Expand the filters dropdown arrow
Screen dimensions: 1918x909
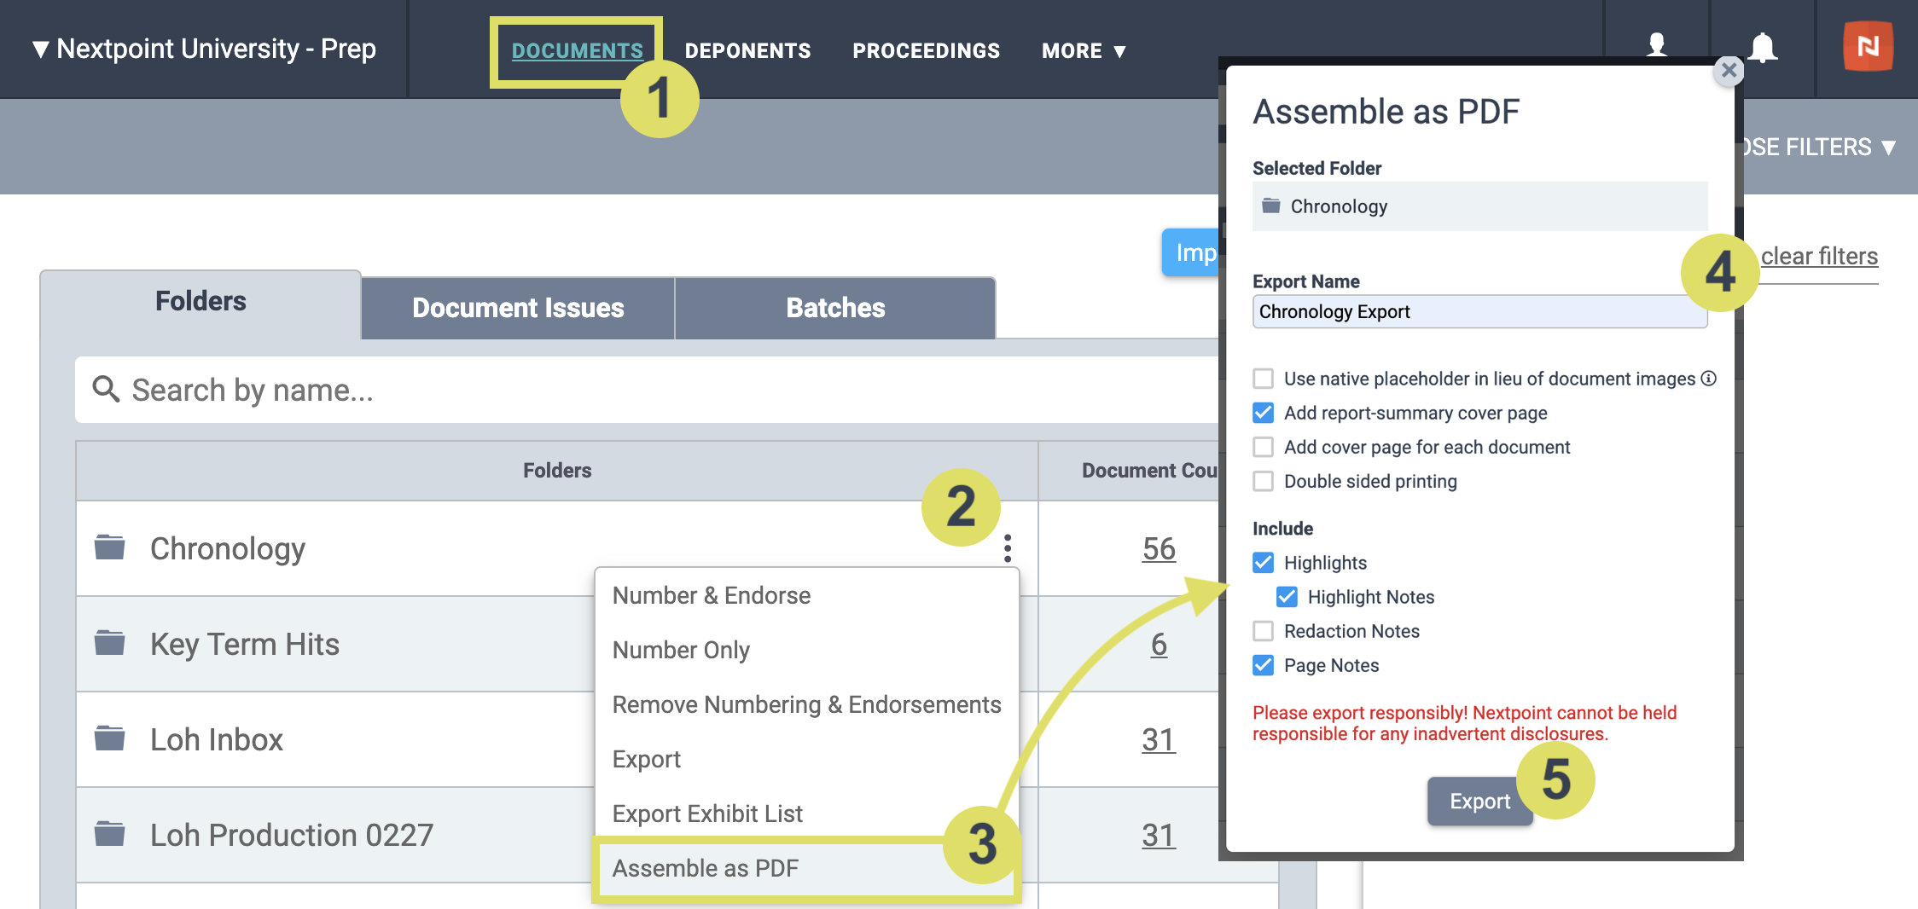1889,148
